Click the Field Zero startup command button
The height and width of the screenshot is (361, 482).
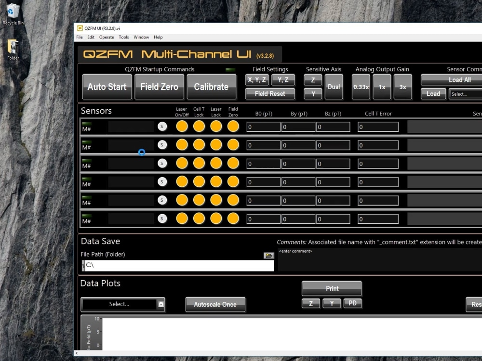(x=159, y=87)
